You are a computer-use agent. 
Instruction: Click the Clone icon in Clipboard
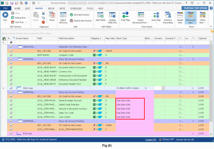(52, 15)
